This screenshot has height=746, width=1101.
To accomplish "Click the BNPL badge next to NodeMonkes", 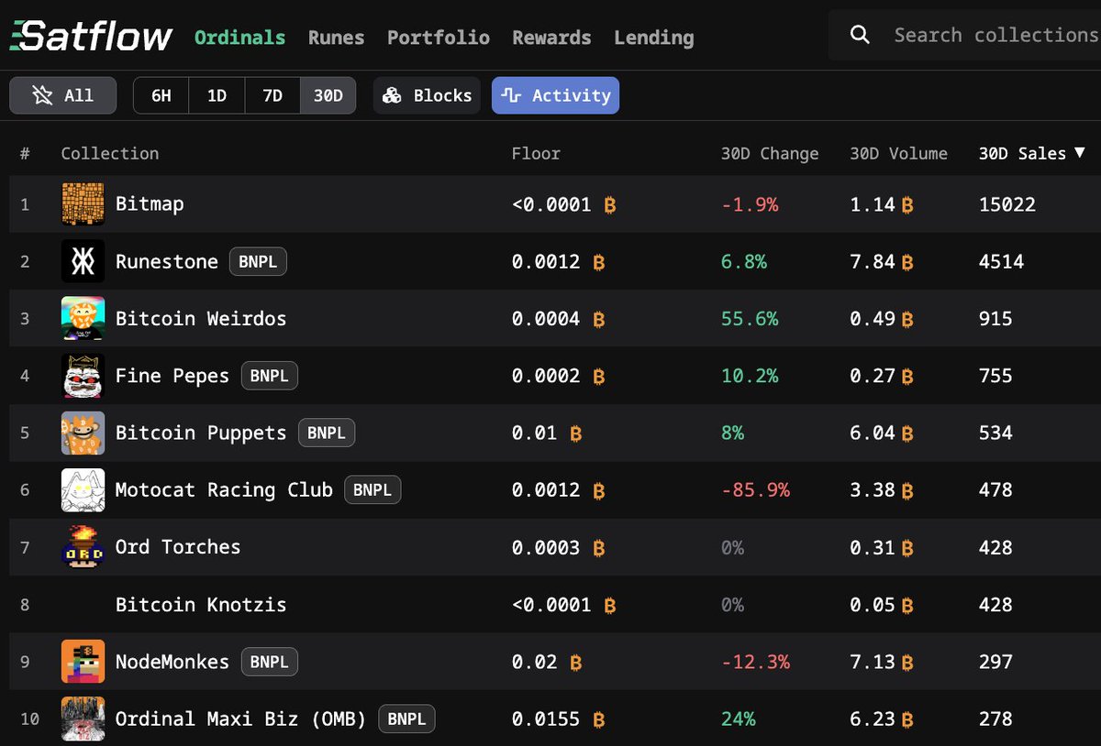I will coord(270,662).
